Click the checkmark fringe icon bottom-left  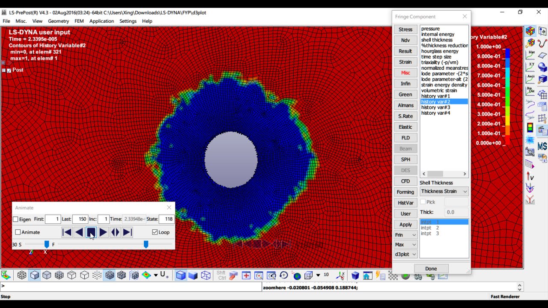click(x=6, y=275)
